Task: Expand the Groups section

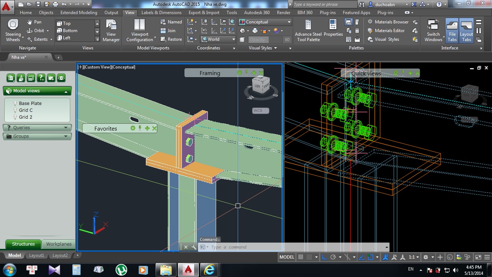Action: (x=37, y=136)
